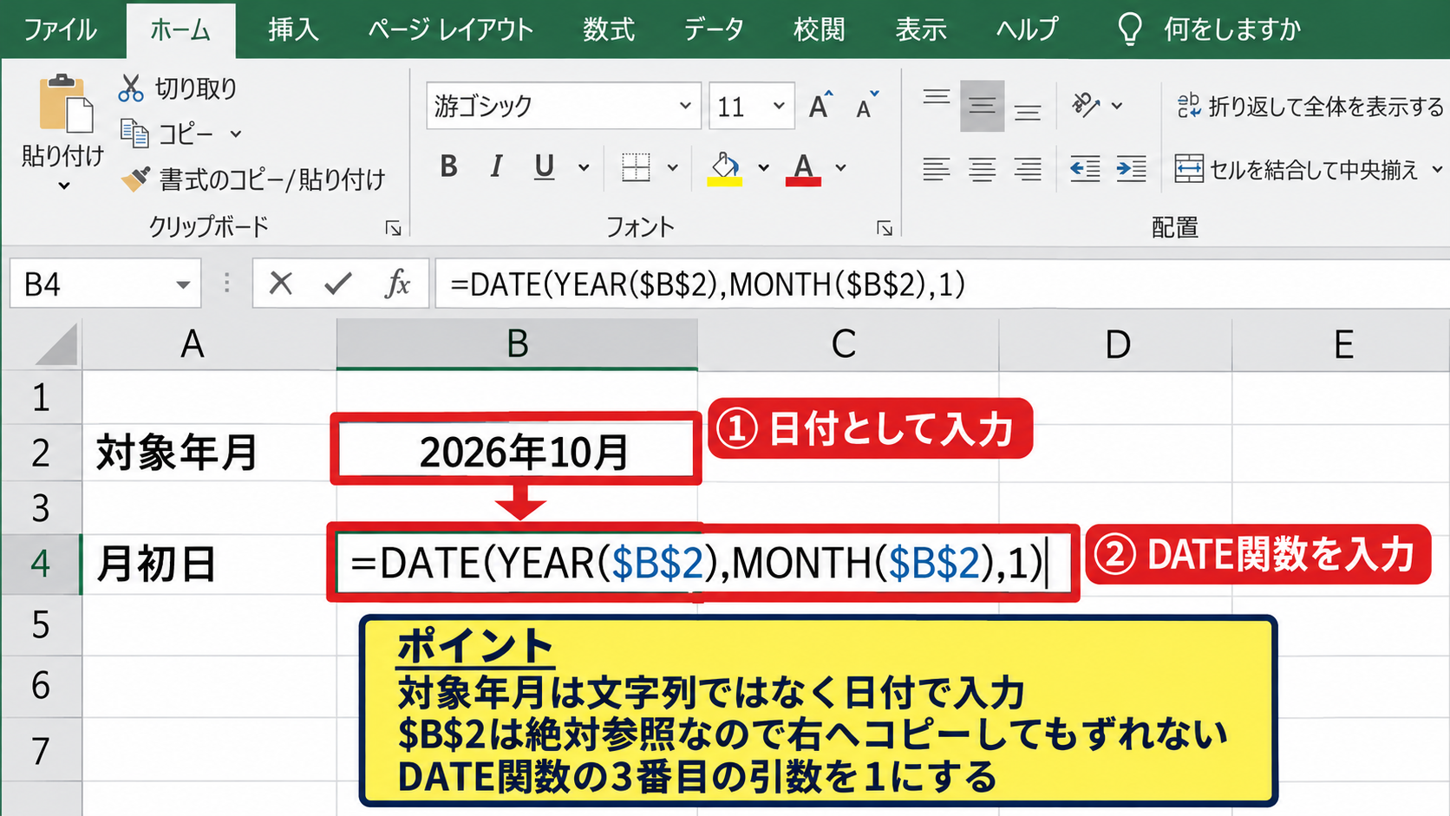The width and height of the screenshot is (1450, 816).
Task: Center text horizontally
Action: 982,168
